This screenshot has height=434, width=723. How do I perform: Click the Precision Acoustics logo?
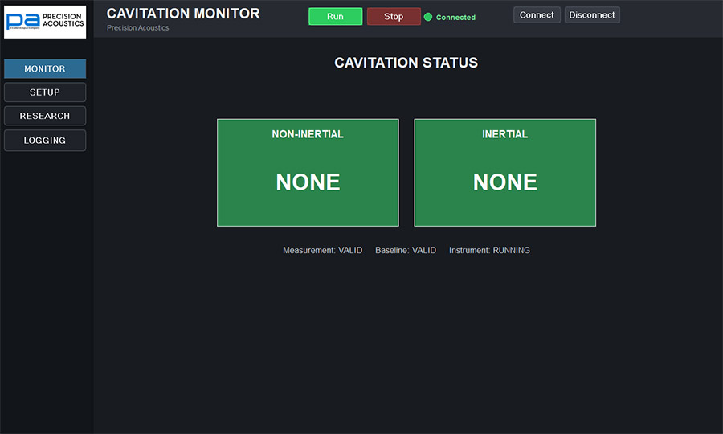[45, 22]
